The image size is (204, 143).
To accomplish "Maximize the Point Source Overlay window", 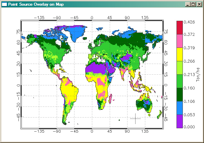I will (193, 4).
